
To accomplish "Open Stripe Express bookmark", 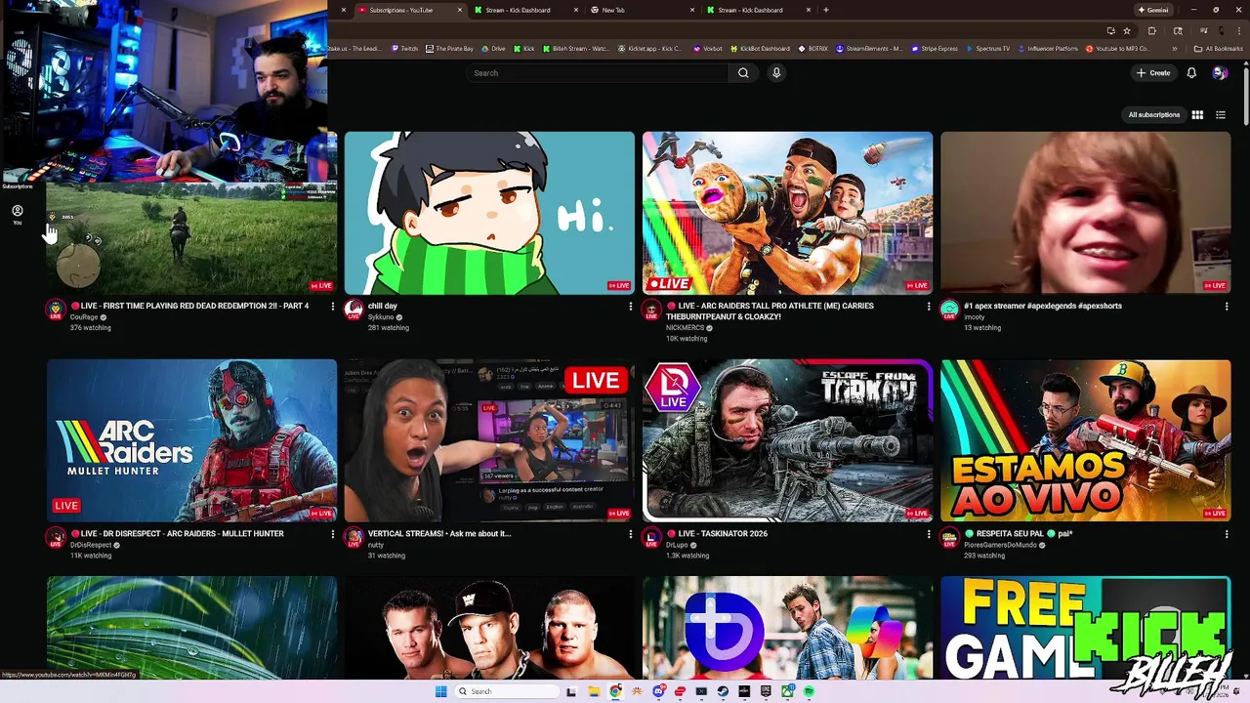I will (x=936, y=48).
